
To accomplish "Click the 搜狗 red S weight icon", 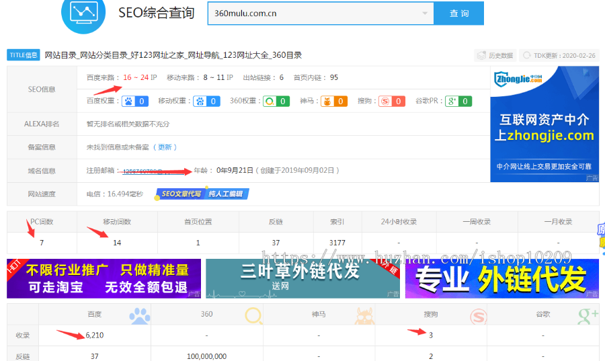I will click(385, 102).
